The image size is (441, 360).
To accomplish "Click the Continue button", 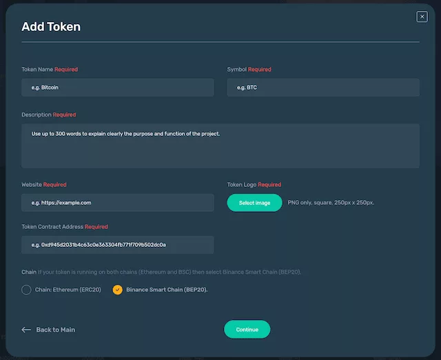I will pos(247,330).
